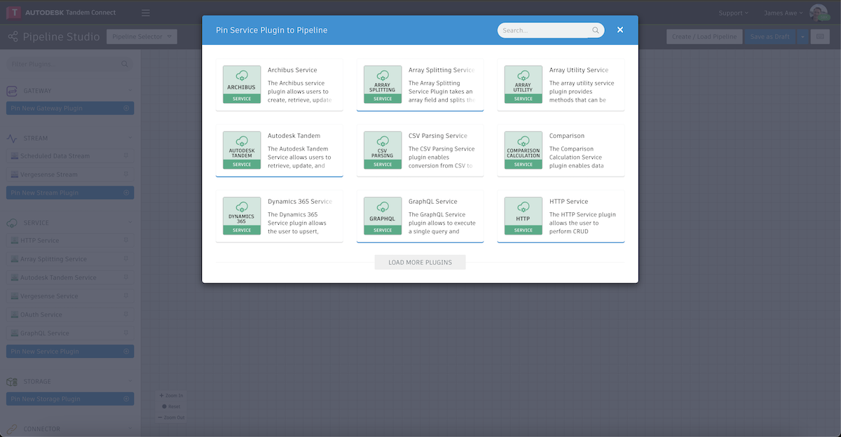Click Pin New Gateway Plugin button
The image size is (841, 437).
[x=70, y=109]
